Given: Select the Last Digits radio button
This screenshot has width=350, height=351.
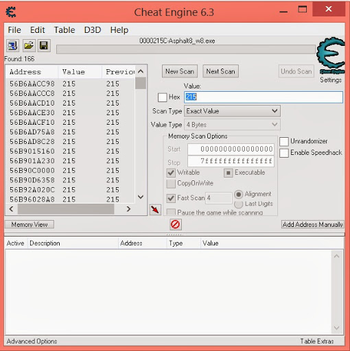Looking at the screenshot, I should click(238, 204).
